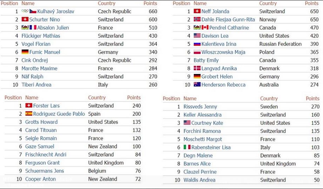This screenshot has height=189, width=323.
Task: Click the Spanish flag next to Rodriguez Guede Pablo
Action: coord(29,114)
